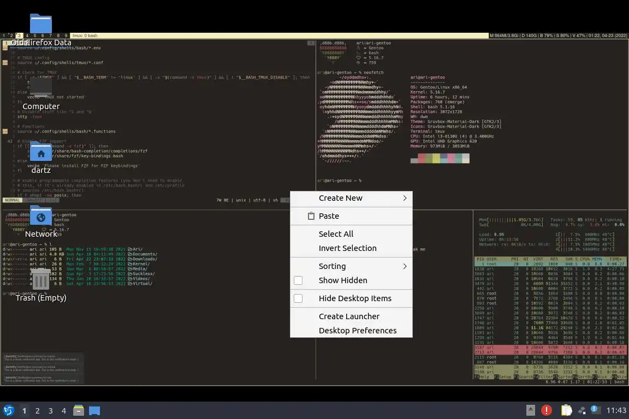The height and width of the screenshot is (419, 629).
Task: Click the clipboard icon beside Paste
Action: (x=311, y=216)
